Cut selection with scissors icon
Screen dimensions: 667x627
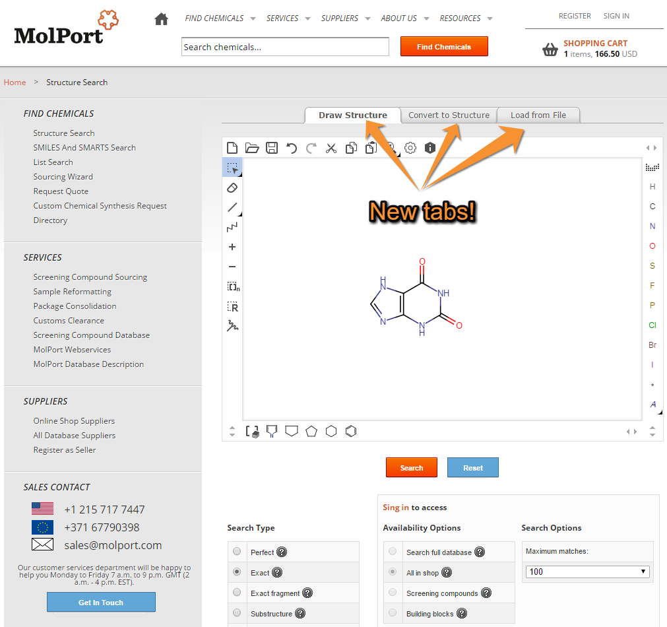tap(331, 148)
